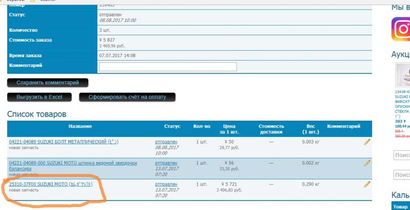Click the Сформировать счёт на оплату button

(x=127, y=97)
